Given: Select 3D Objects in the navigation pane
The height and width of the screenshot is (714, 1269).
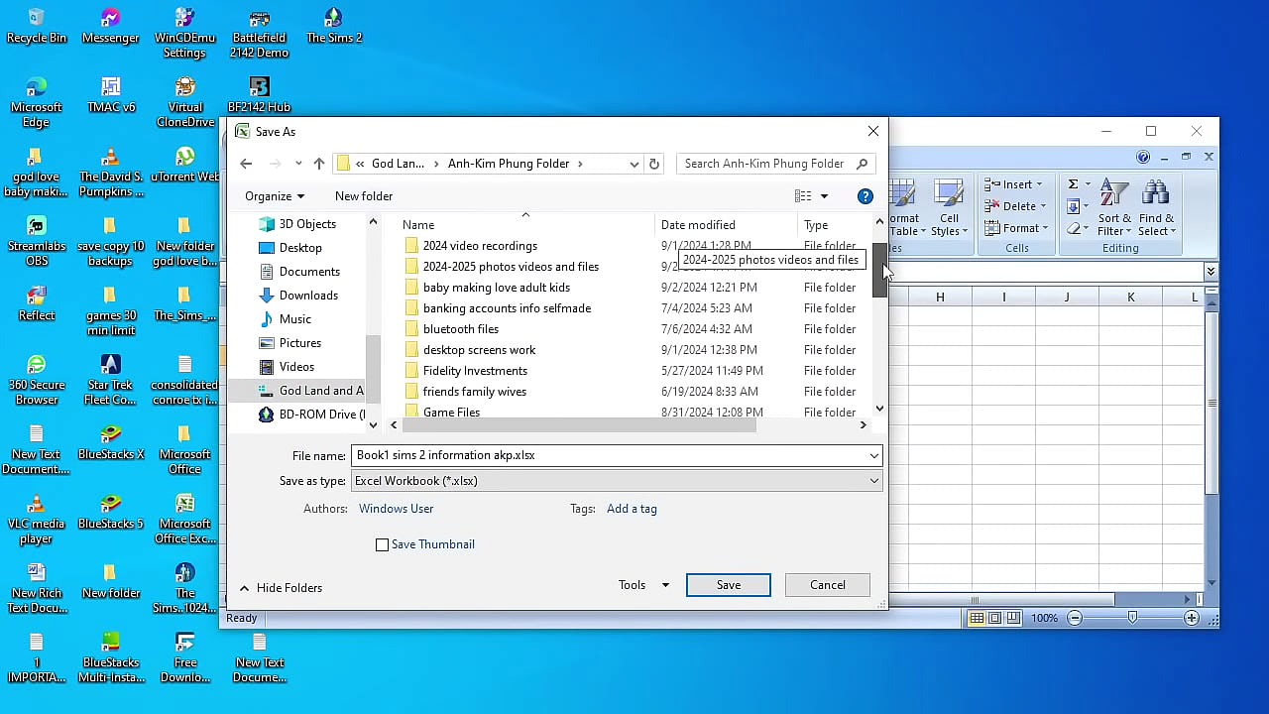Looking at the screenshot, I should pos(307,224).
